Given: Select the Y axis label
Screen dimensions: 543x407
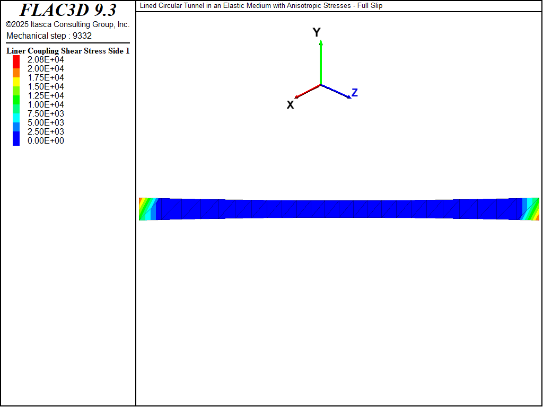Looking at the screenshot, I should (x=317, y=33).
